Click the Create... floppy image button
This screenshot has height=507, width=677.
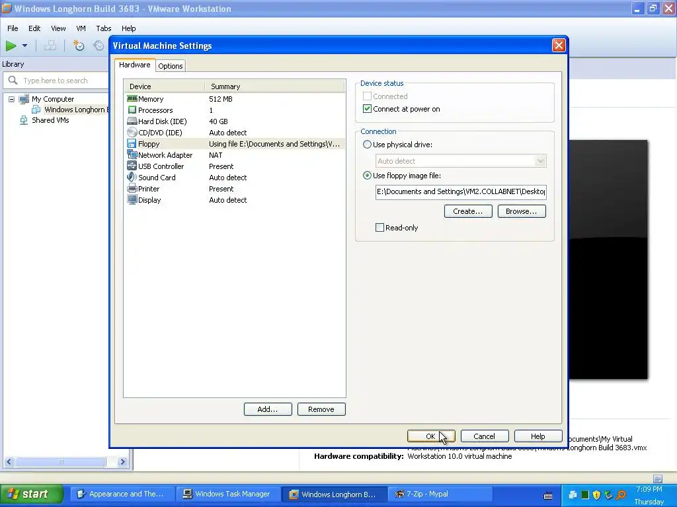(468, 211)
